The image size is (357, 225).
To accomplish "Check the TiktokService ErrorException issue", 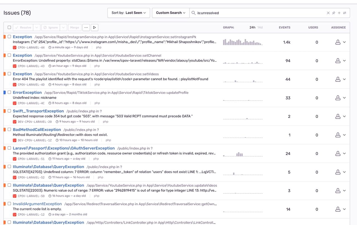I will 9,92.
